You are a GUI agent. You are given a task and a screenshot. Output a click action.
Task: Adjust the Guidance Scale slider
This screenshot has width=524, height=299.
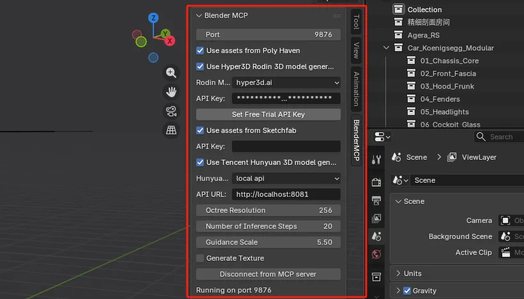click(x=268, y=242)
